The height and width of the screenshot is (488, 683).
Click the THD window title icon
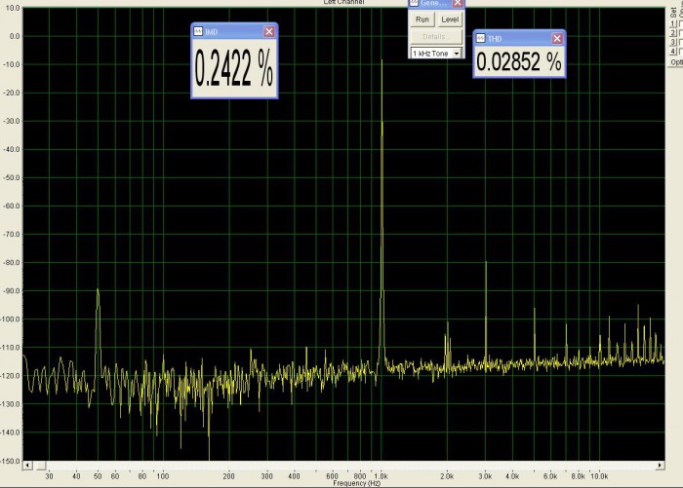click(x=480, y=38)
